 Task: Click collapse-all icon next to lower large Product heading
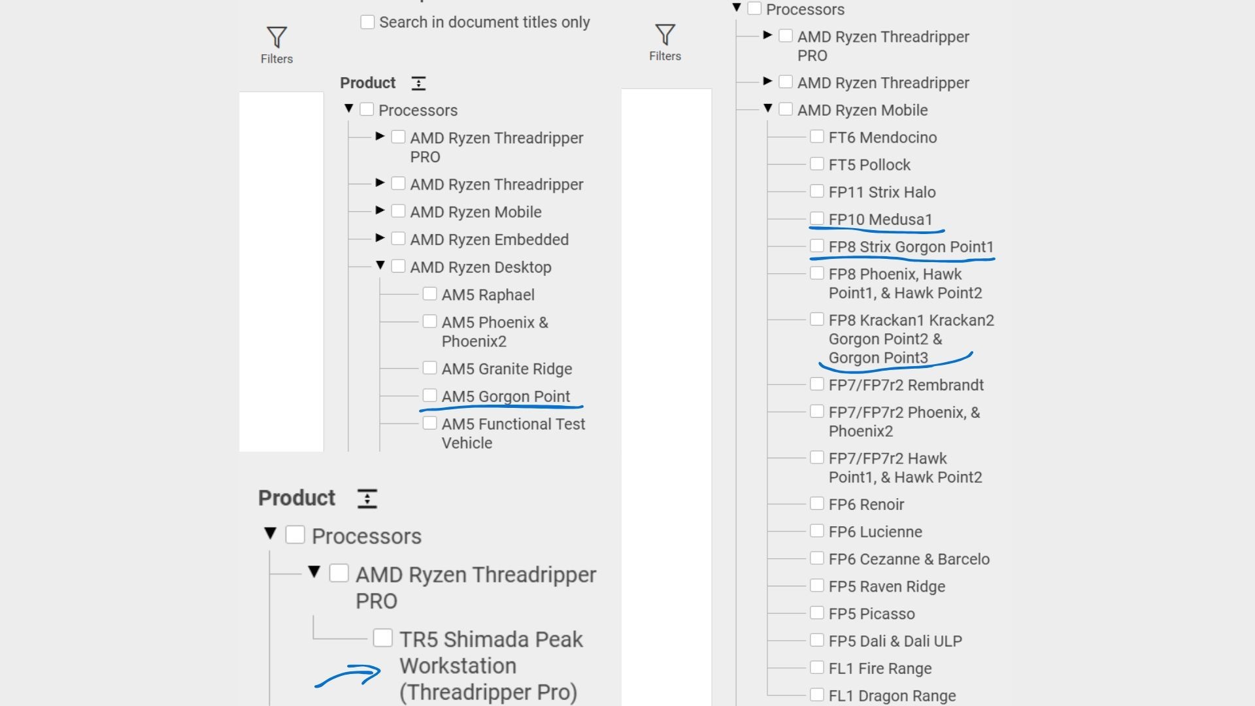[367, 499]
